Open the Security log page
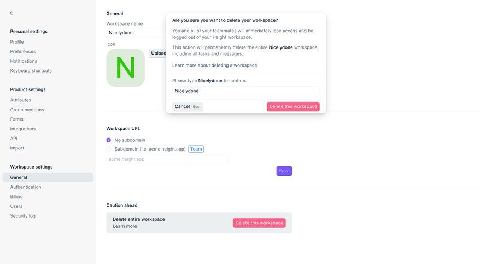Image resolution: width=492 pixels, height=264 pixels. point(22,216)
